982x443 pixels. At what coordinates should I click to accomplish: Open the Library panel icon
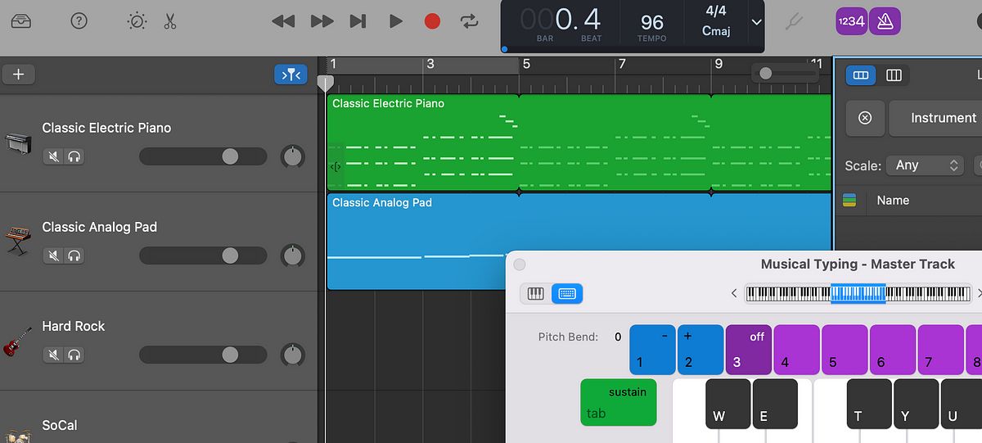pos(21,21)
